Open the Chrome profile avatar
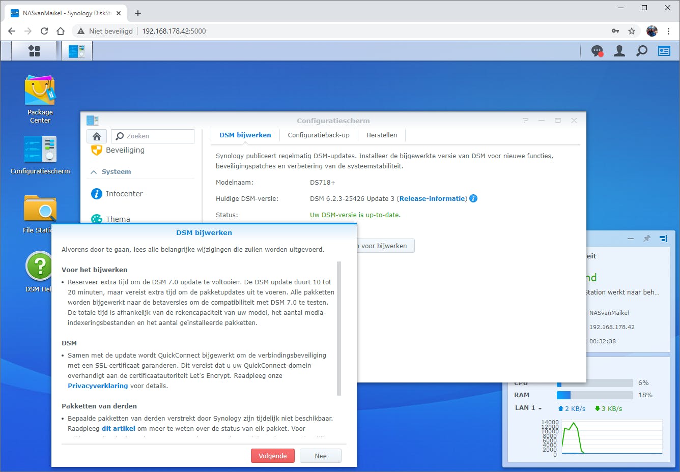Viewport: 680px width, 472px height. click(652, 31)
